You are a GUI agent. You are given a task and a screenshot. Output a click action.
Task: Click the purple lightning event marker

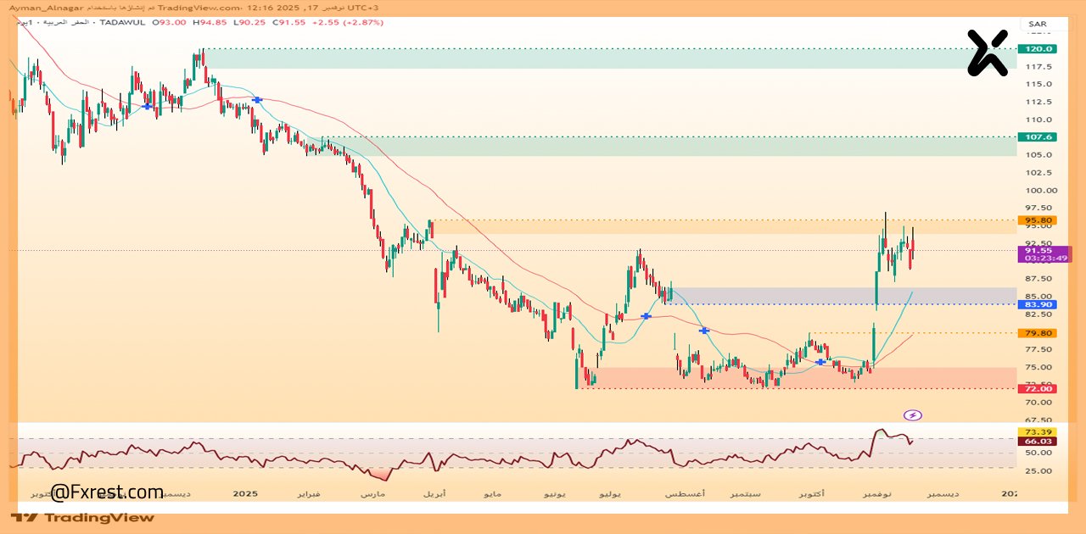(913, 415)
